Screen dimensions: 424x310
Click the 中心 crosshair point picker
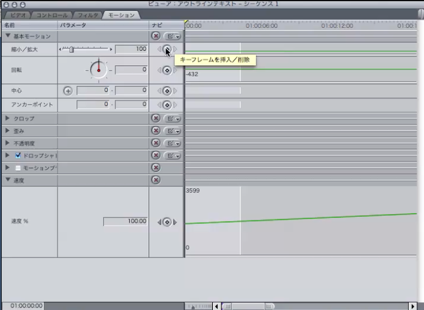click(68, 91)
